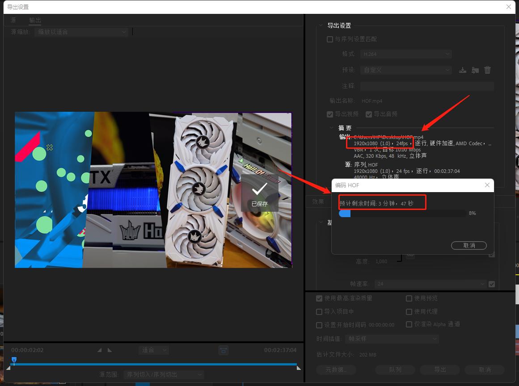Click 取消 in the encoding dialog
The width and height of the screenshot is (519, 386).
click(469, 245)
